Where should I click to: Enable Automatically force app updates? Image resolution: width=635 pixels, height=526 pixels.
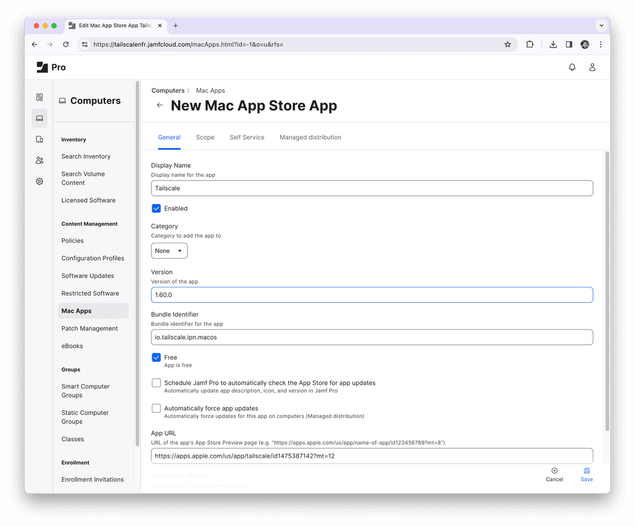[156, 408]
